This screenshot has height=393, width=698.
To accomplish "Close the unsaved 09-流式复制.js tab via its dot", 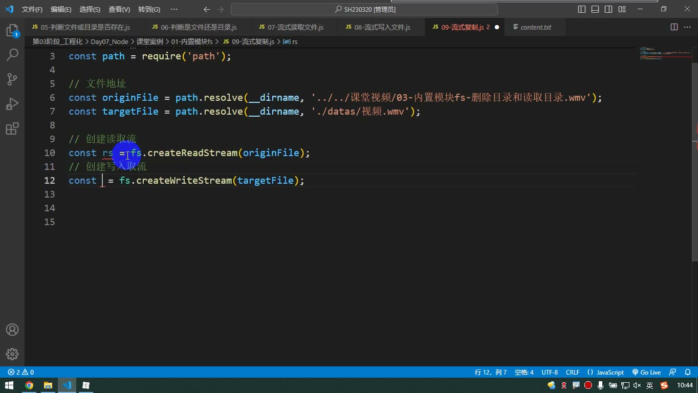I will 496,27.
